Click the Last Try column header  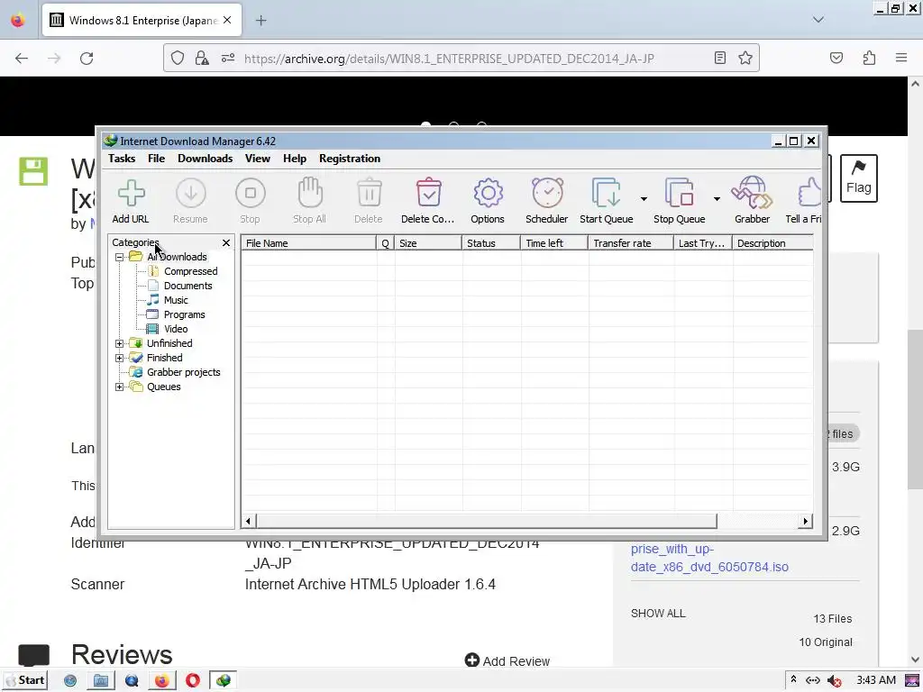pyautogui.click(x=703, y=243)
